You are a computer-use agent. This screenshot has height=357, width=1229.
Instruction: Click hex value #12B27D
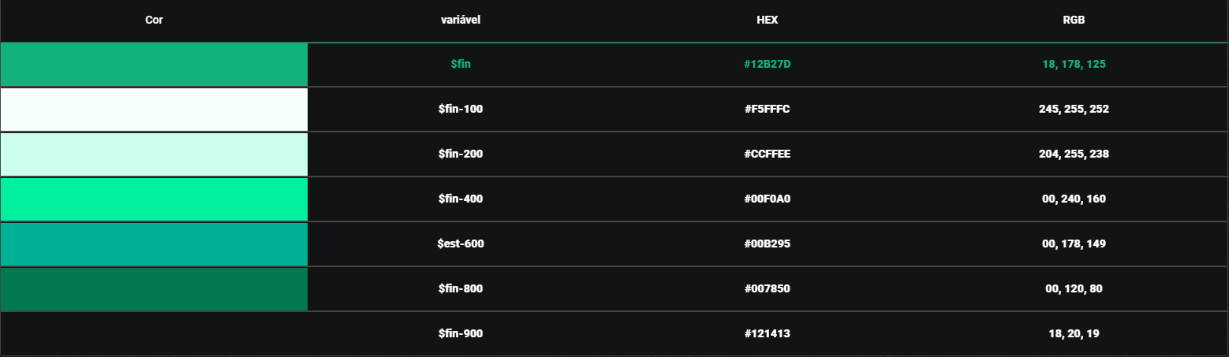point(768,65)
